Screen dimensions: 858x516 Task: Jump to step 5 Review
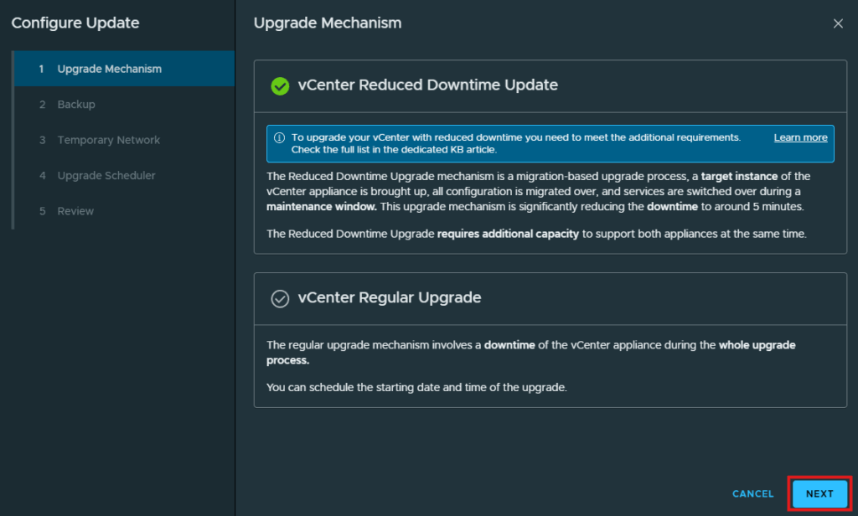point(124,210)
